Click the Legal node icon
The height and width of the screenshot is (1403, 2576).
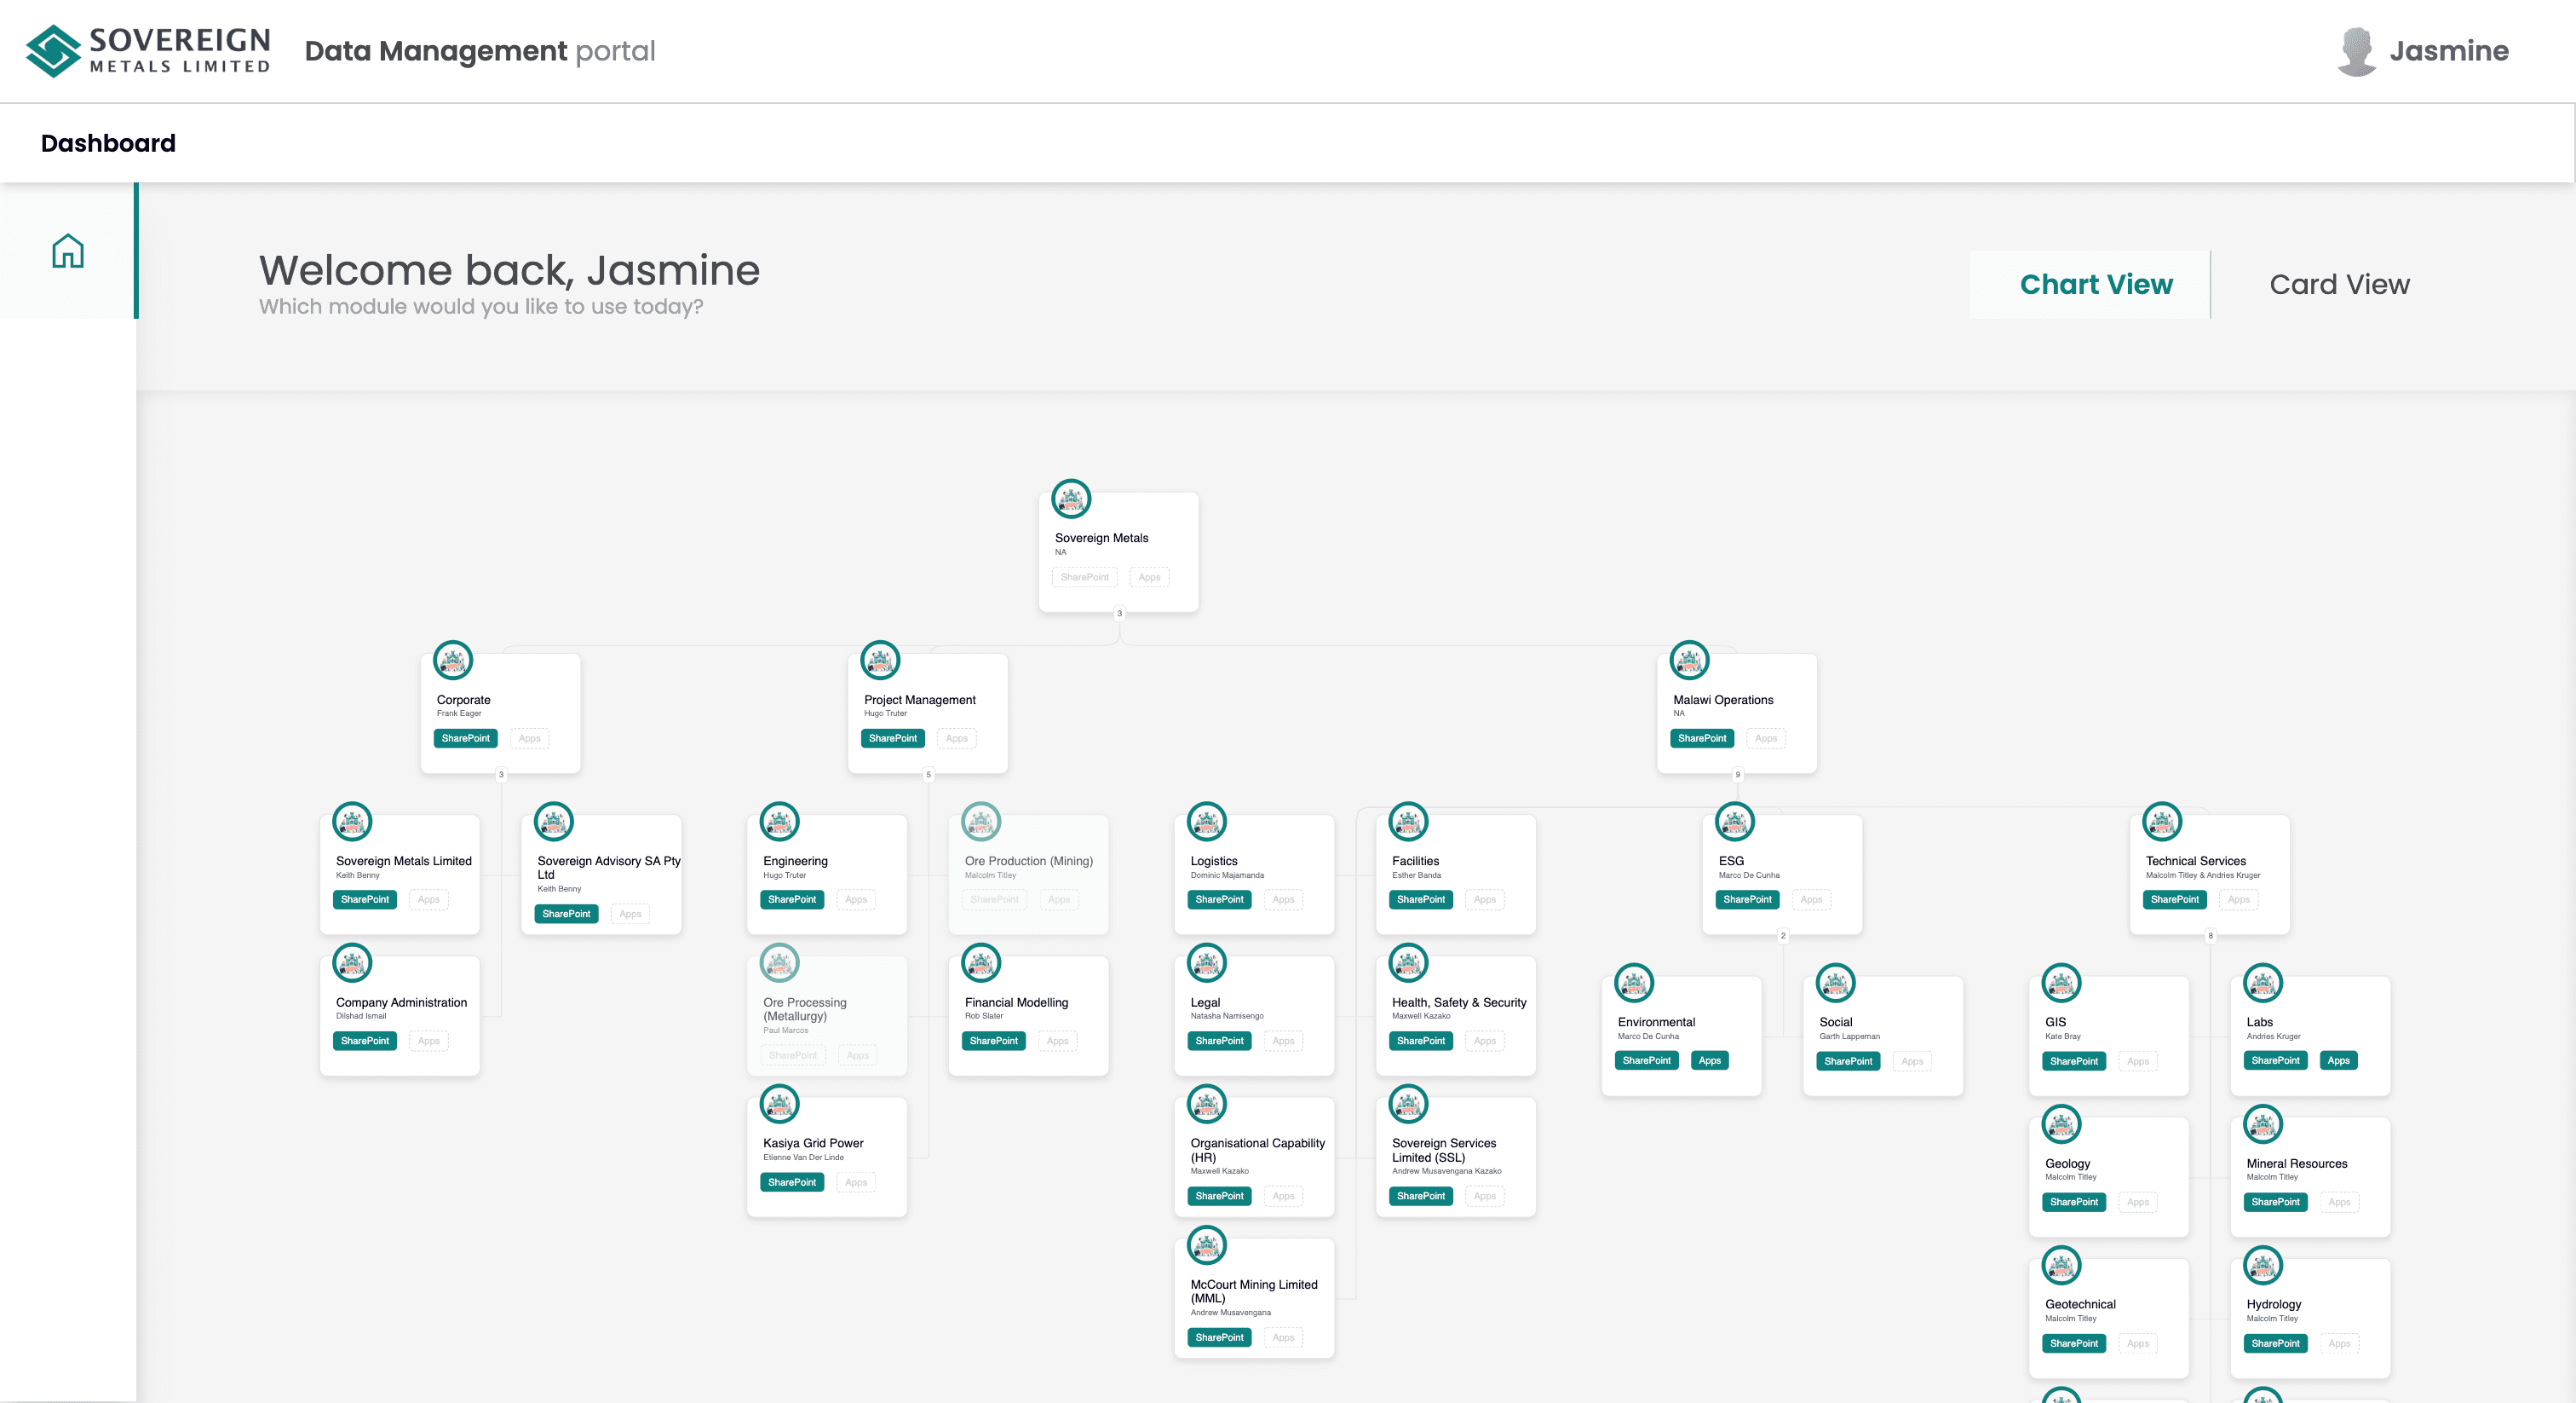click(x=1207, y=962)
